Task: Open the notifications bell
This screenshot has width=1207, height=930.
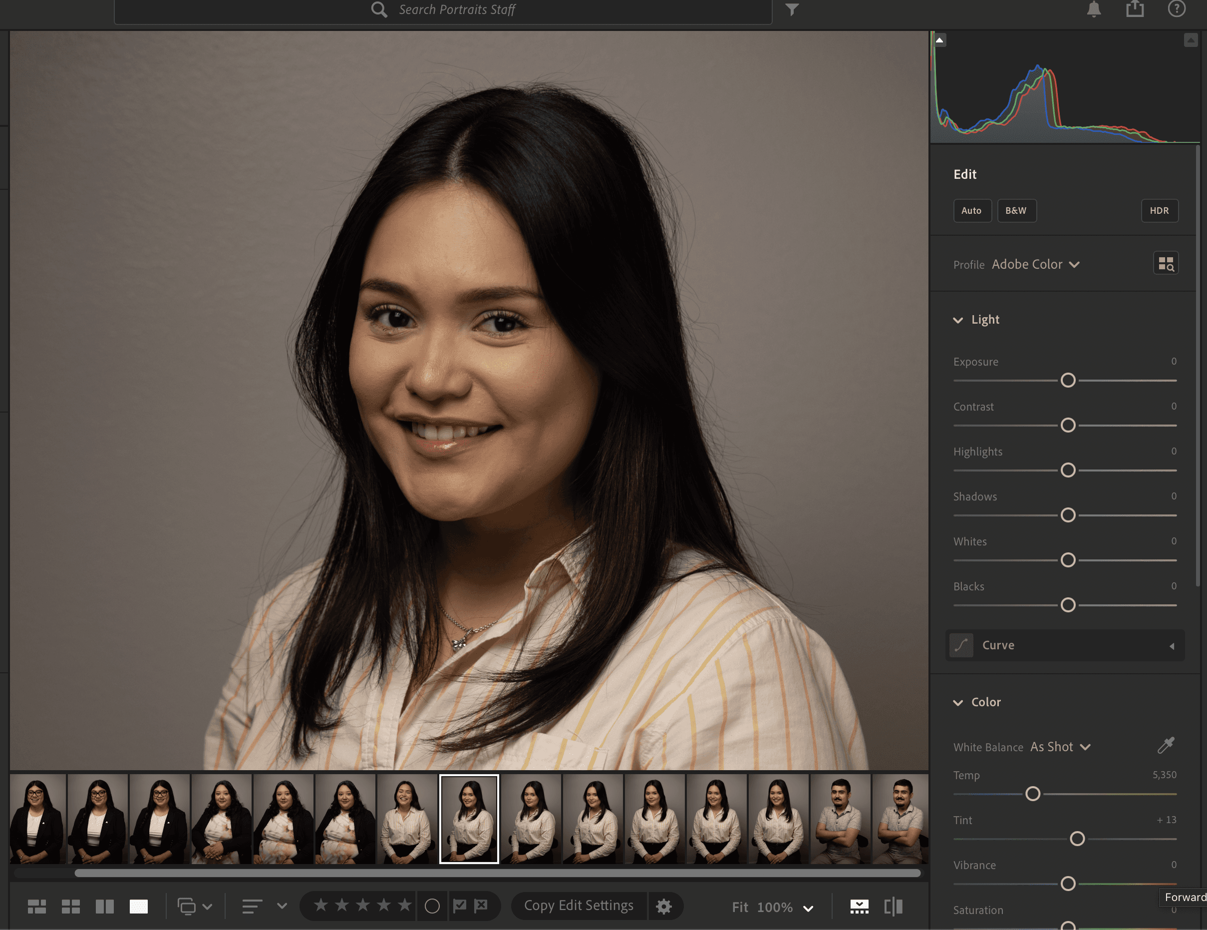Action: pyautogui.click(x=1094, y=9)
